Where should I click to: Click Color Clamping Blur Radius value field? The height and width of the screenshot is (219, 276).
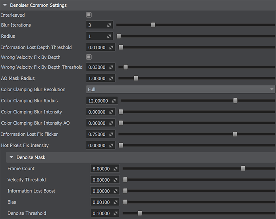(102, 101)
